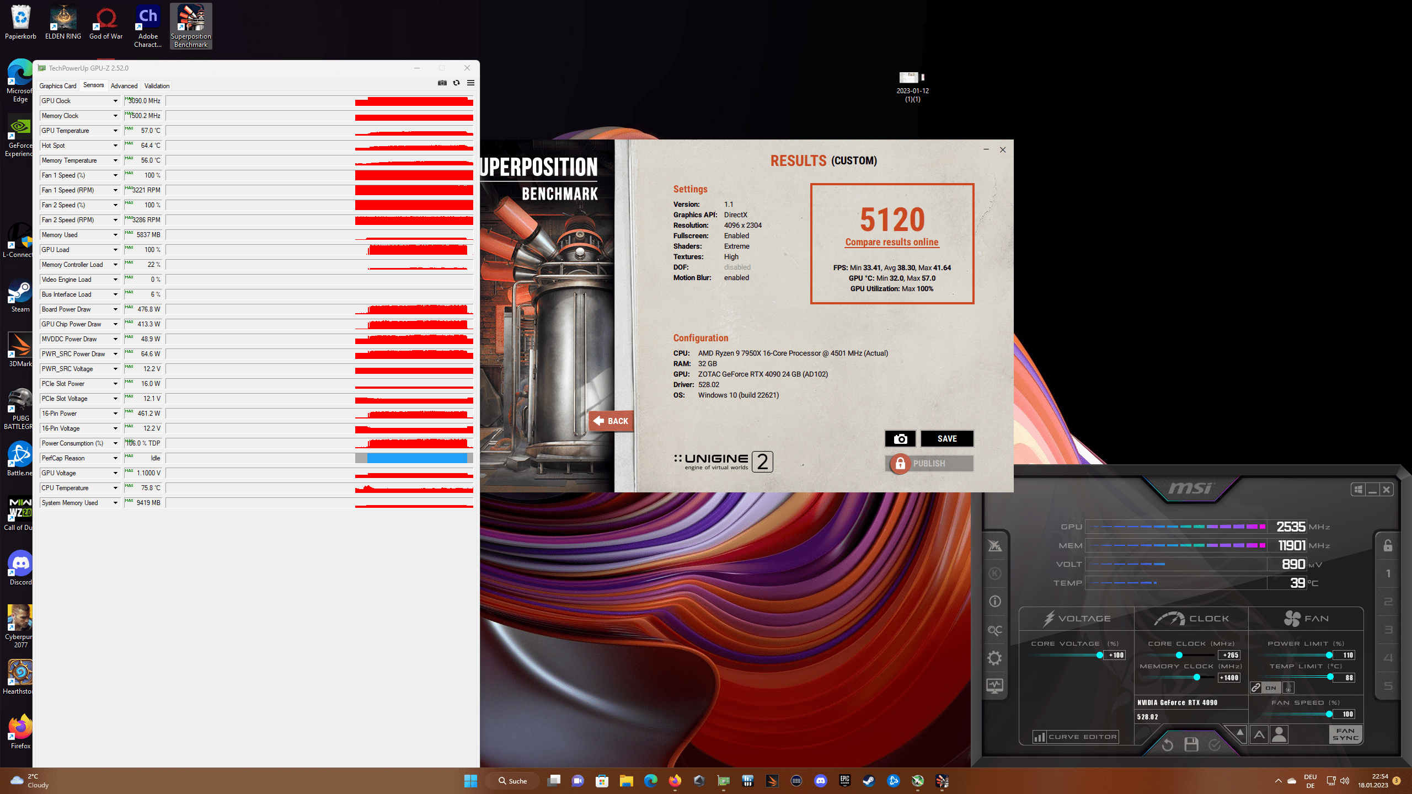Open the Firefox desktop shortcut

click(x=20, y=732)
